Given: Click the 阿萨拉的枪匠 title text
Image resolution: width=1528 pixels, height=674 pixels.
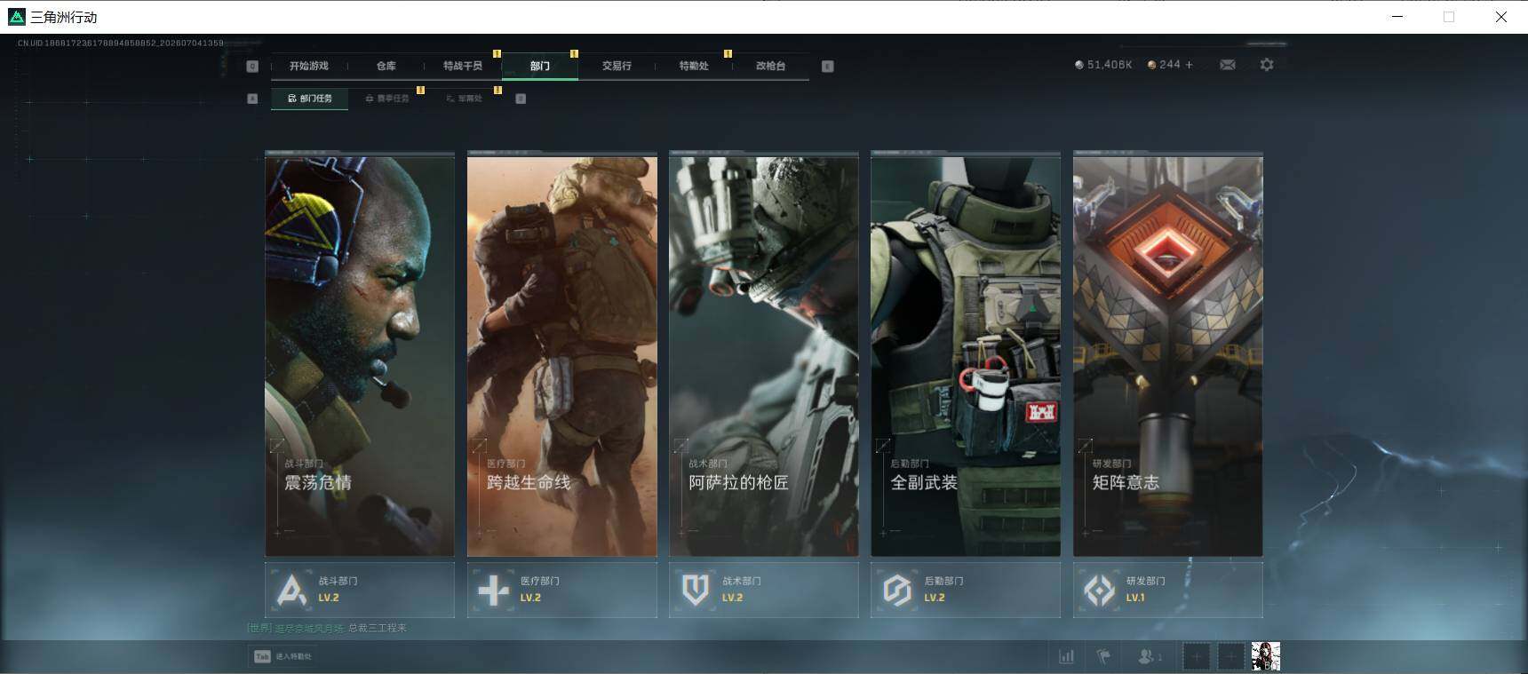Looking at the screenshot, I should click(x=738, y=482).
